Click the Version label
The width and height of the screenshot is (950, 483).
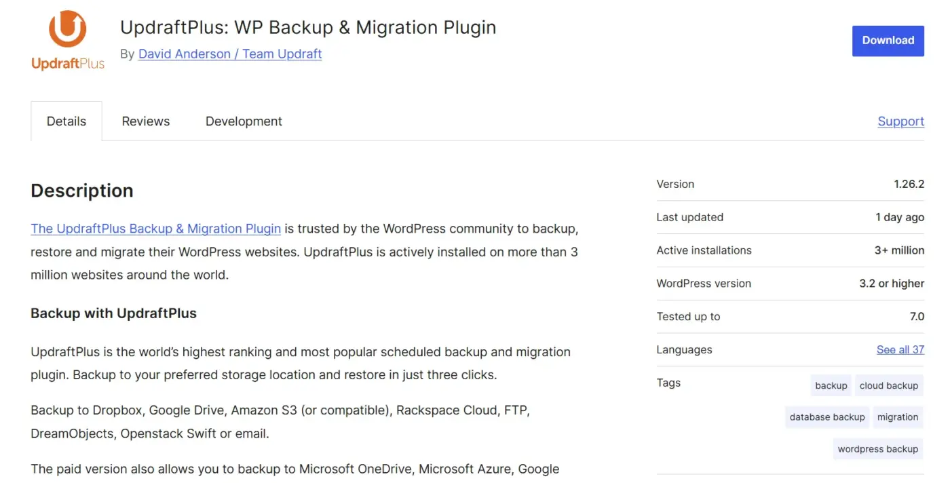(675, 184)
